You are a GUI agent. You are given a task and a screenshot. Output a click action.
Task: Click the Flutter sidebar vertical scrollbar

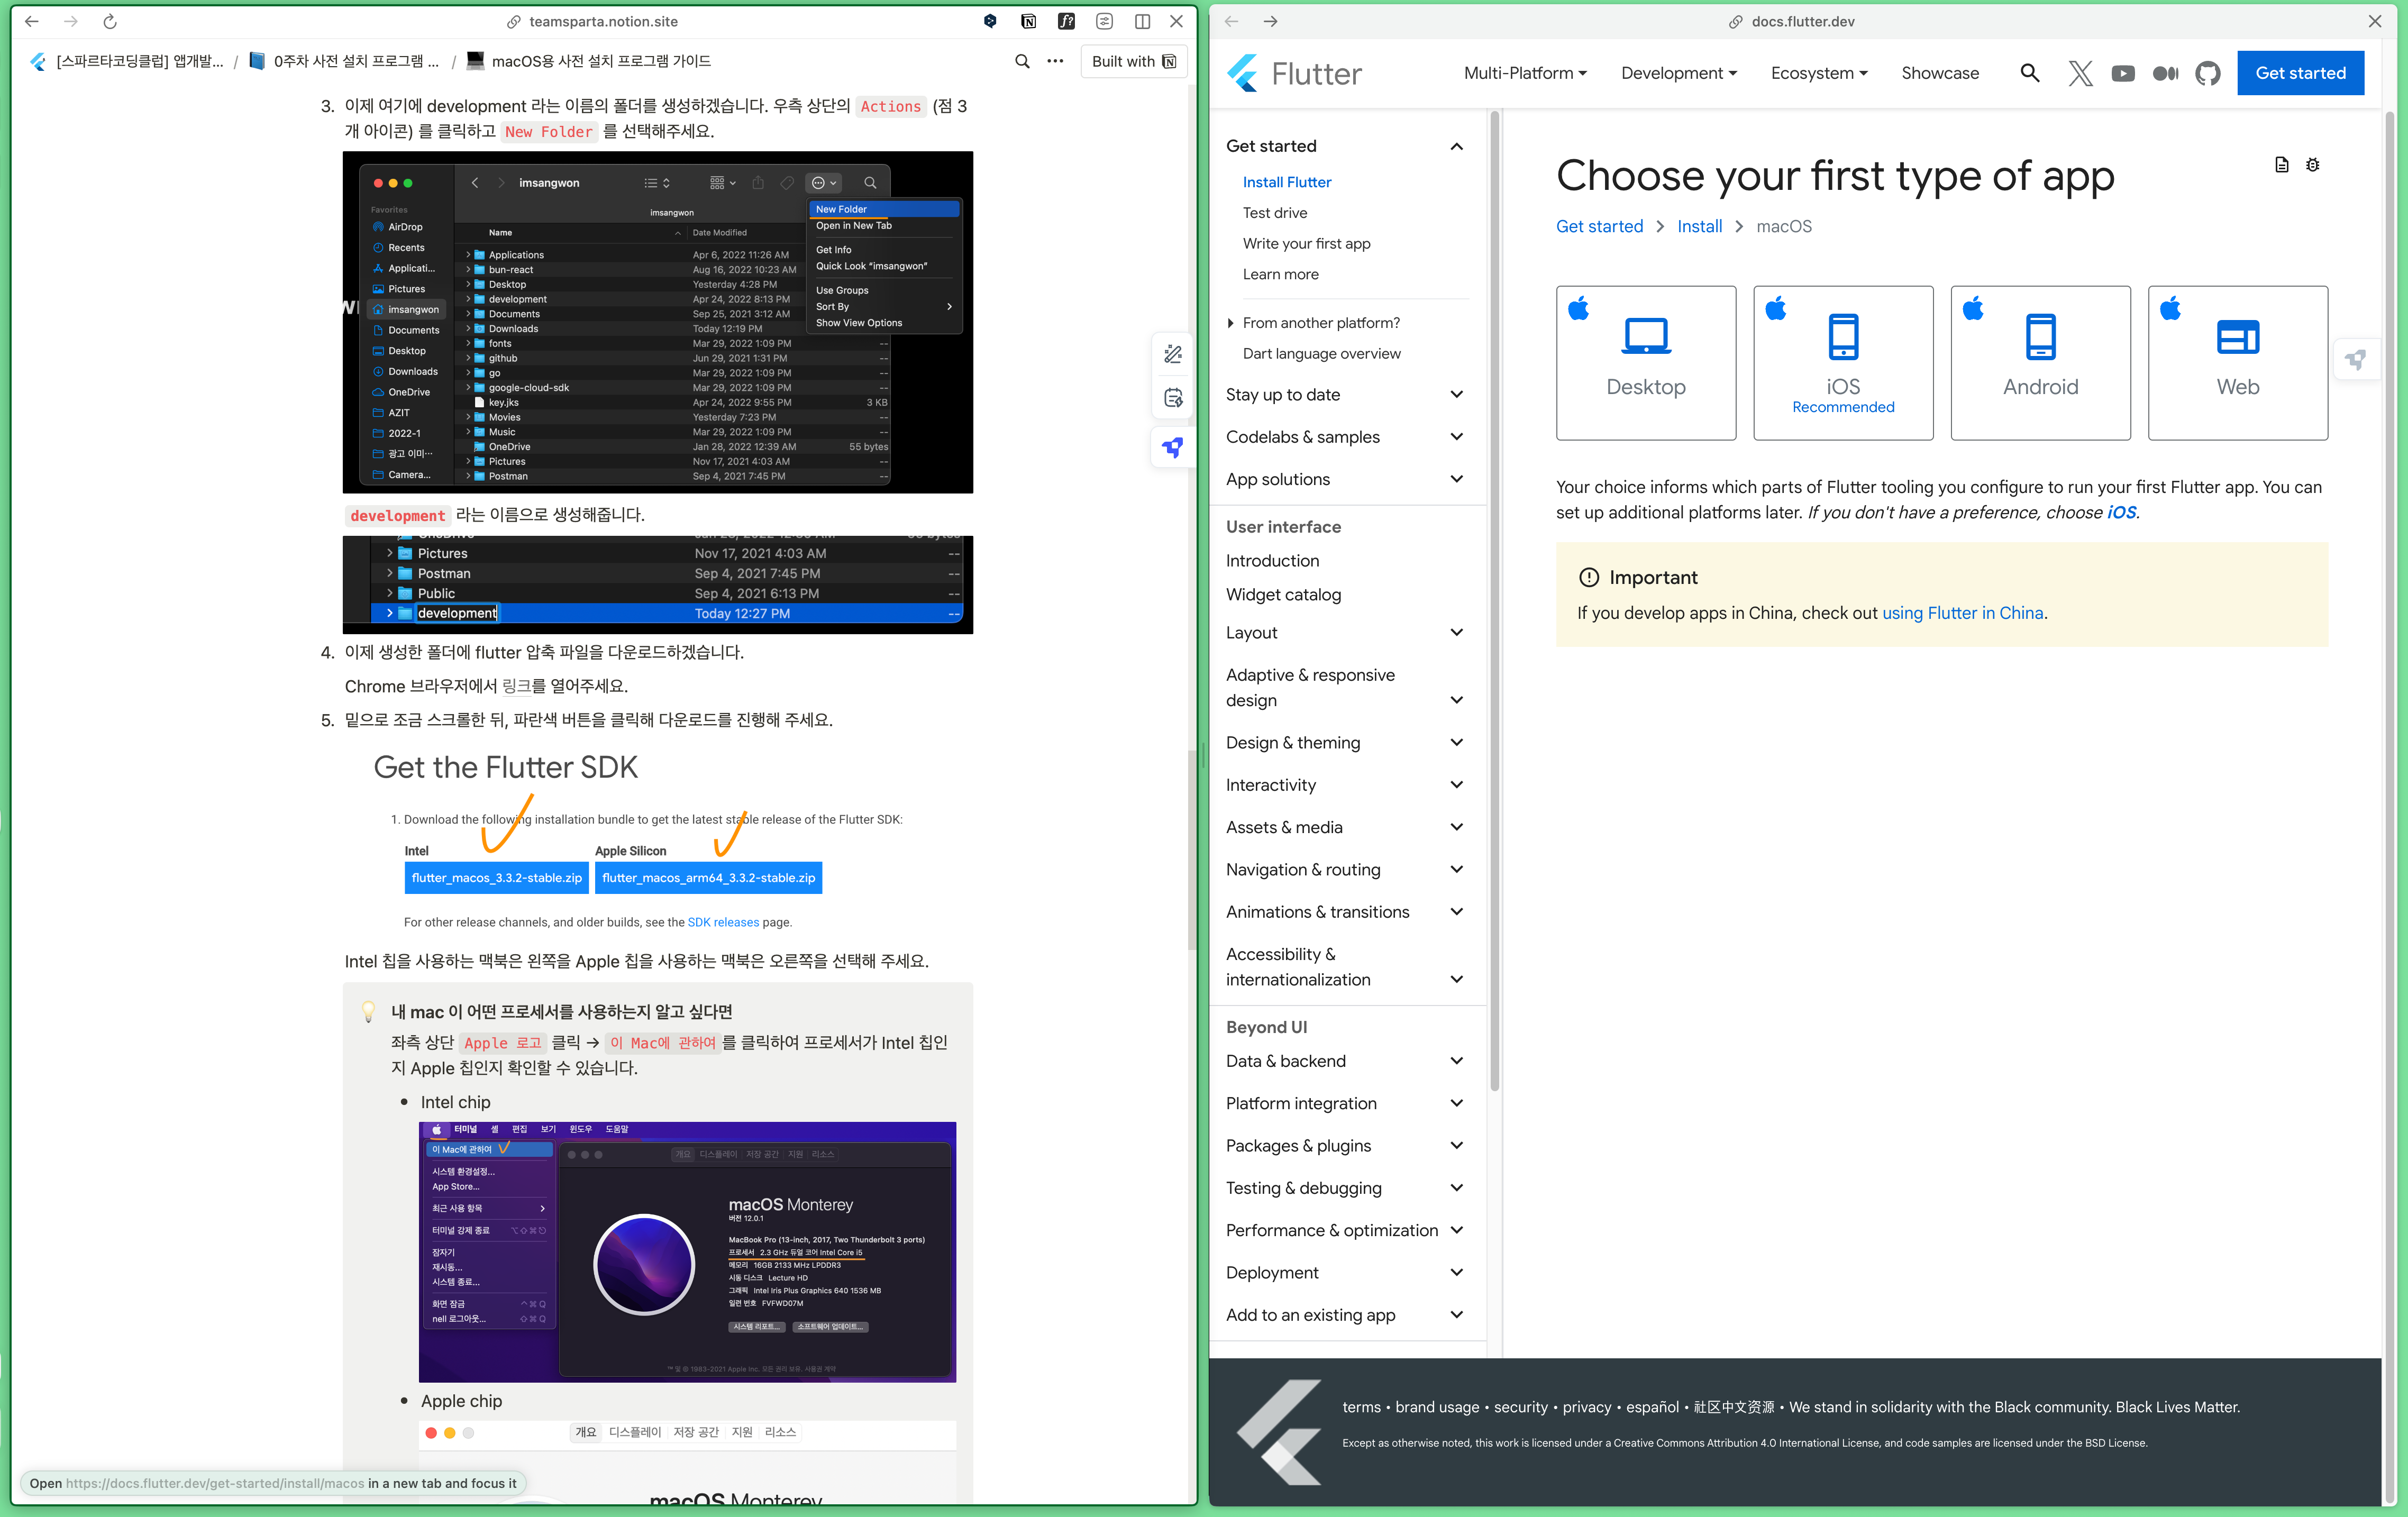coord(1495,600)
